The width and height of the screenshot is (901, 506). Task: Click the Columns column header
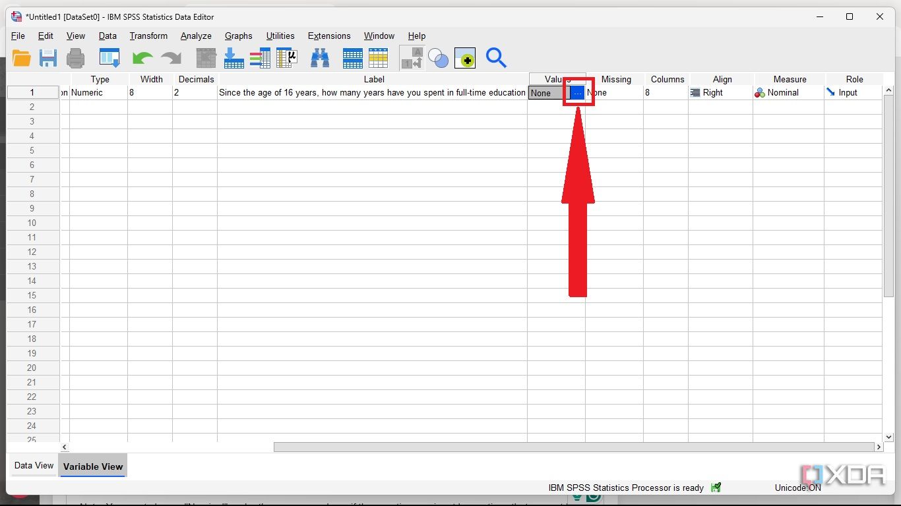click(668, 79)
